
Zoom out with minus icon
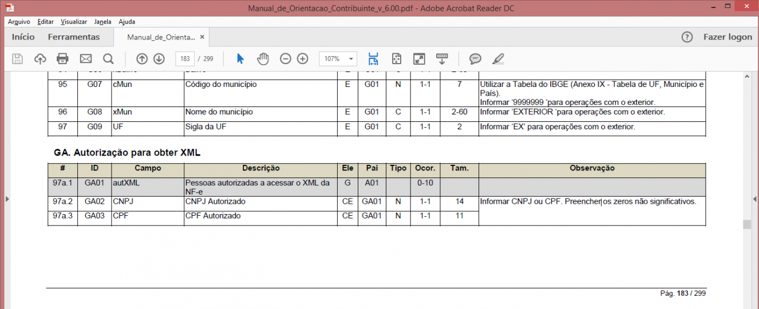pos(286,58)
